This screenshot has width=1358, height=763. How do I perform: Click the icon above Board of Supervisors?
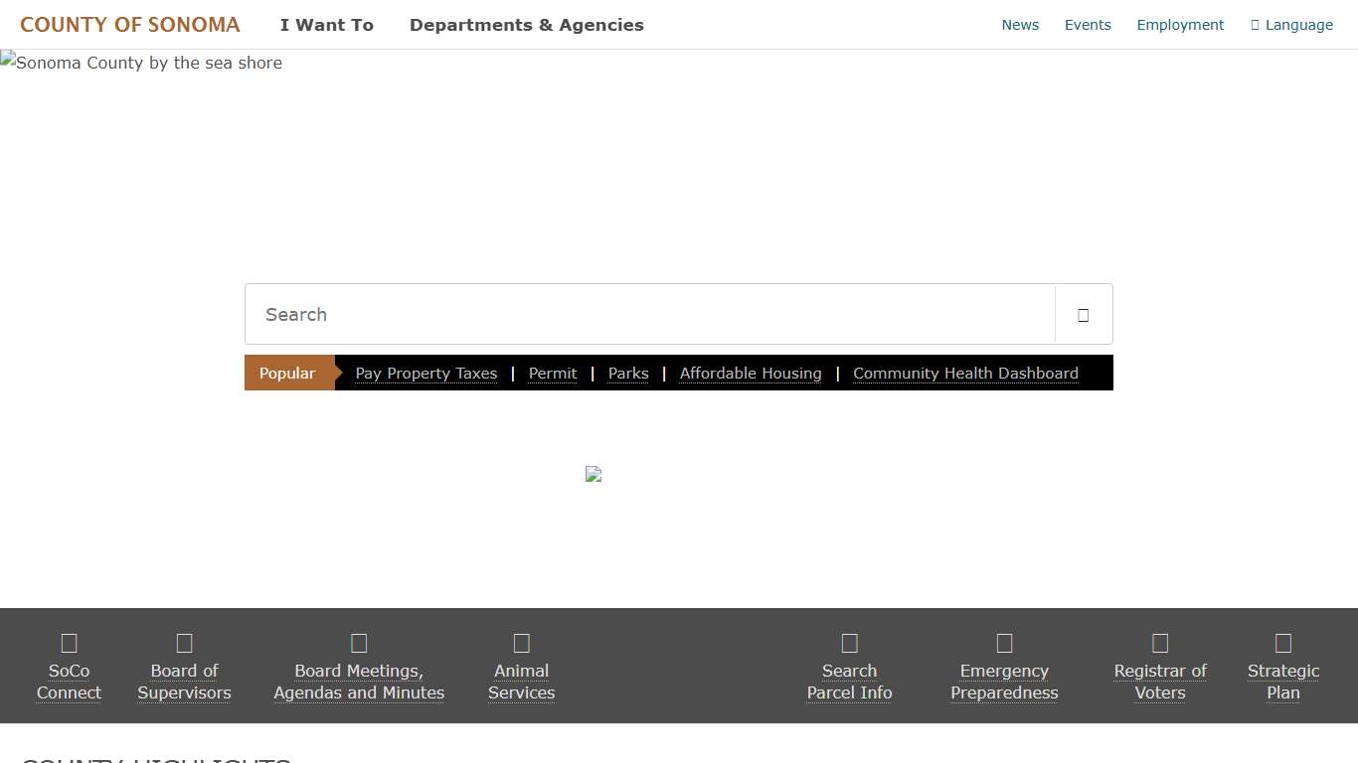pos(184,643)
